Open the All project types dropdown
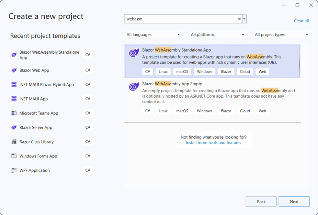The image size is (318, 215). pos(281,34)
